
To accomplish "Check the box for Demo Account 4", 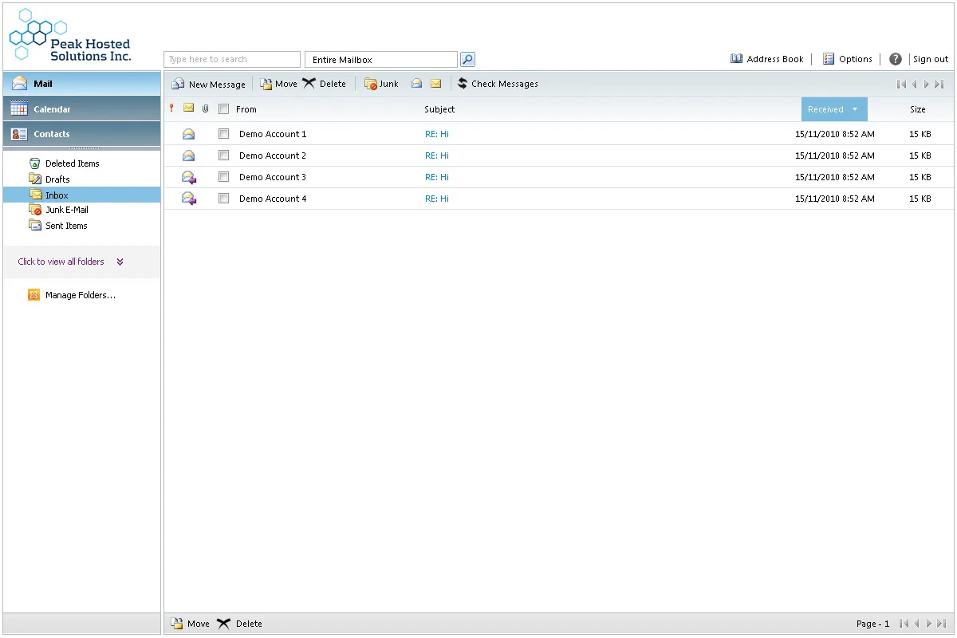I will (x=224, y=199).
